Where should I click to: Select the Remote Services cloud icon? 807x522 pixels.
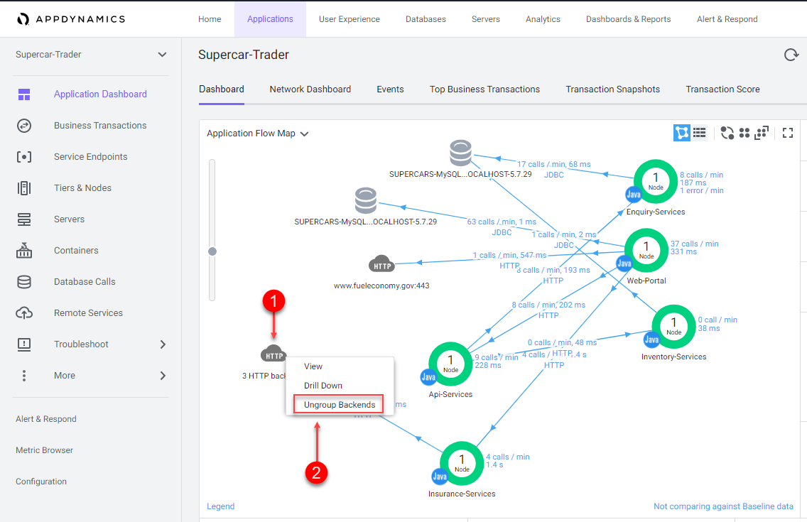tap(24, 312)
